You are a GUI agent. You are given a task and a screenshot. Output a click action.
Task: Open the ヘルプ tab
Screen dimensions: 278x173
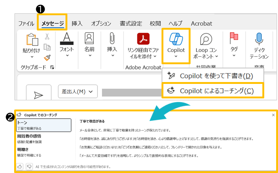(x=176, y=23)
